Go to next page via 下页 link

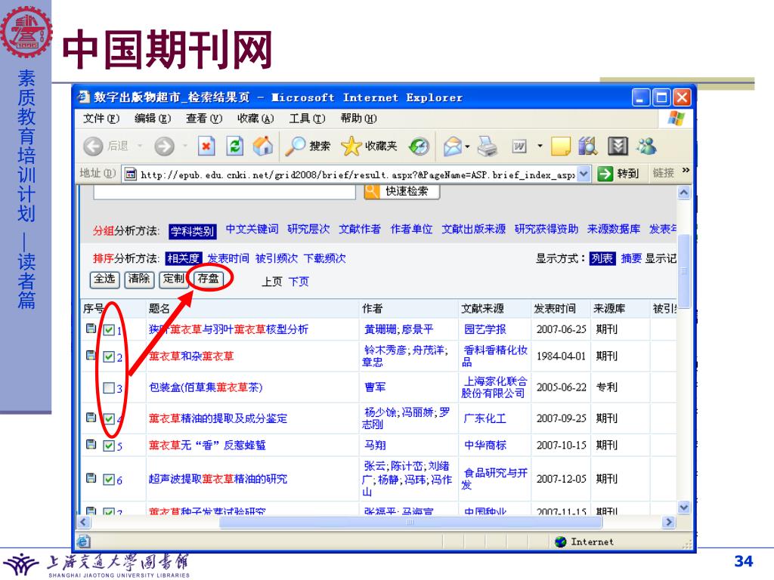click(x=299, y=282)
